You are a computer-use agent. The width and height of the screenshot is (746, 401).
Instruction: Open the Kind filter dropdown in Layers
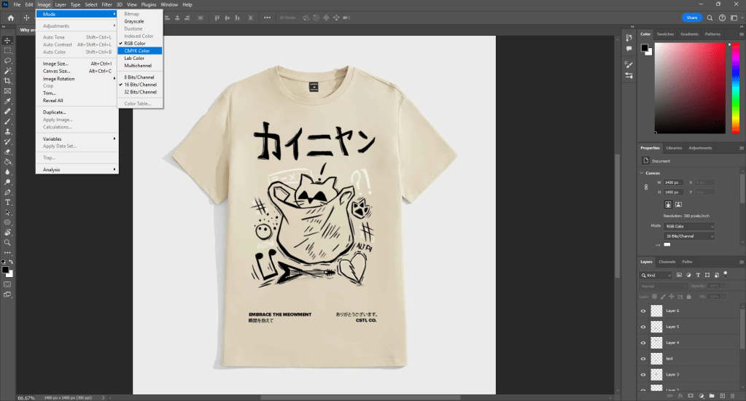point(656,275)
